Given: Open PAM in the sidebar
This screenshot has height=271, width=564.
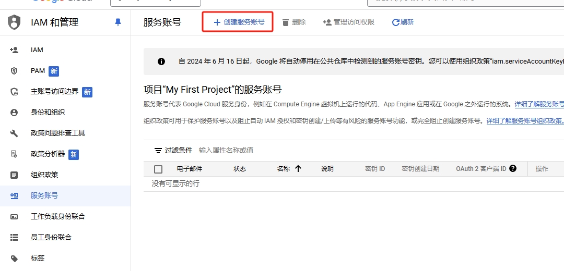Looking at the screenshot, I should (38, 71).
